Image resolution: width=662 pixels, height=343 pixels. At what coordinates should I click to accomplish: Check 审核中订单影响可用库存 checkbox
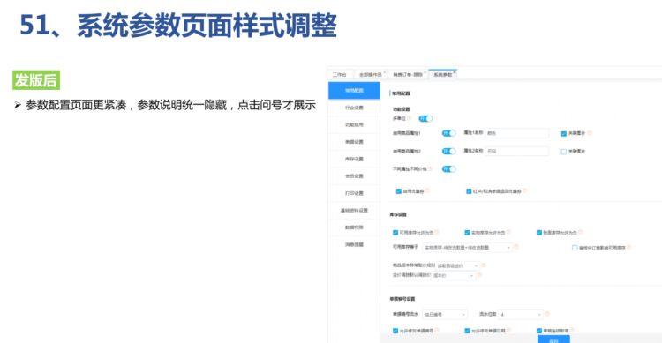point(575,248)
